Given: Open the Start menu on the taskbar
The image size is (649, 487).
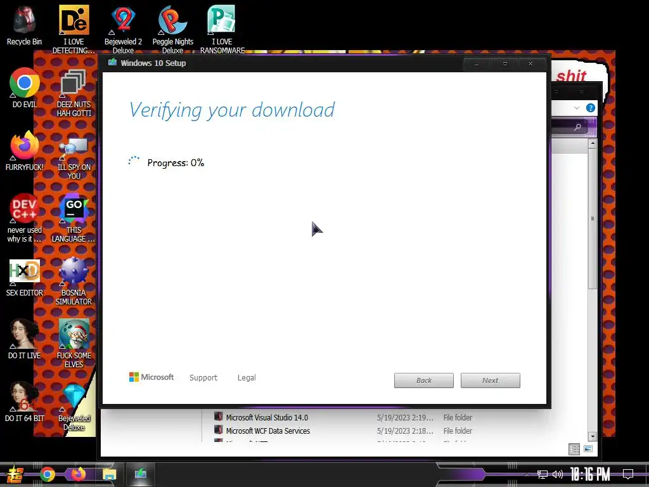Looking at the screenshot, I should [x=15, y=474].
